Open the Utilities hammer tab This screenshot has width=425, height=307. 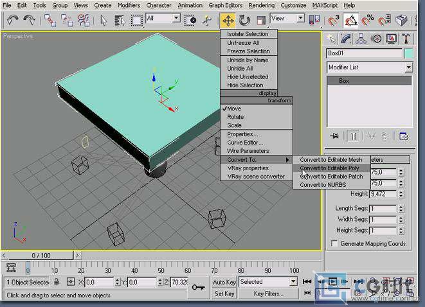coord(406,39)
